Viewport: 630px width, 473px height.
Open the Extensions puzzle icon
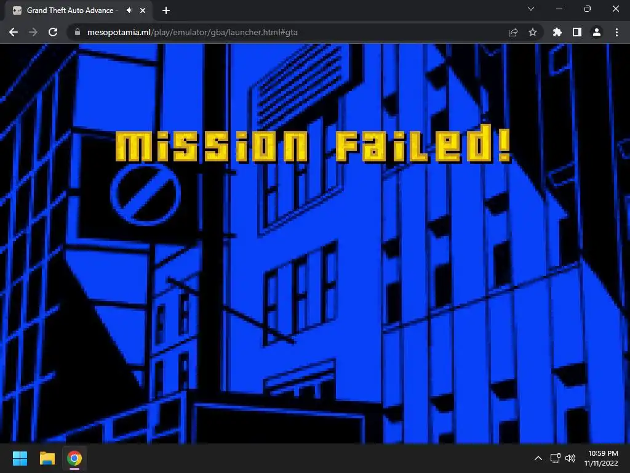click(557, 32)
